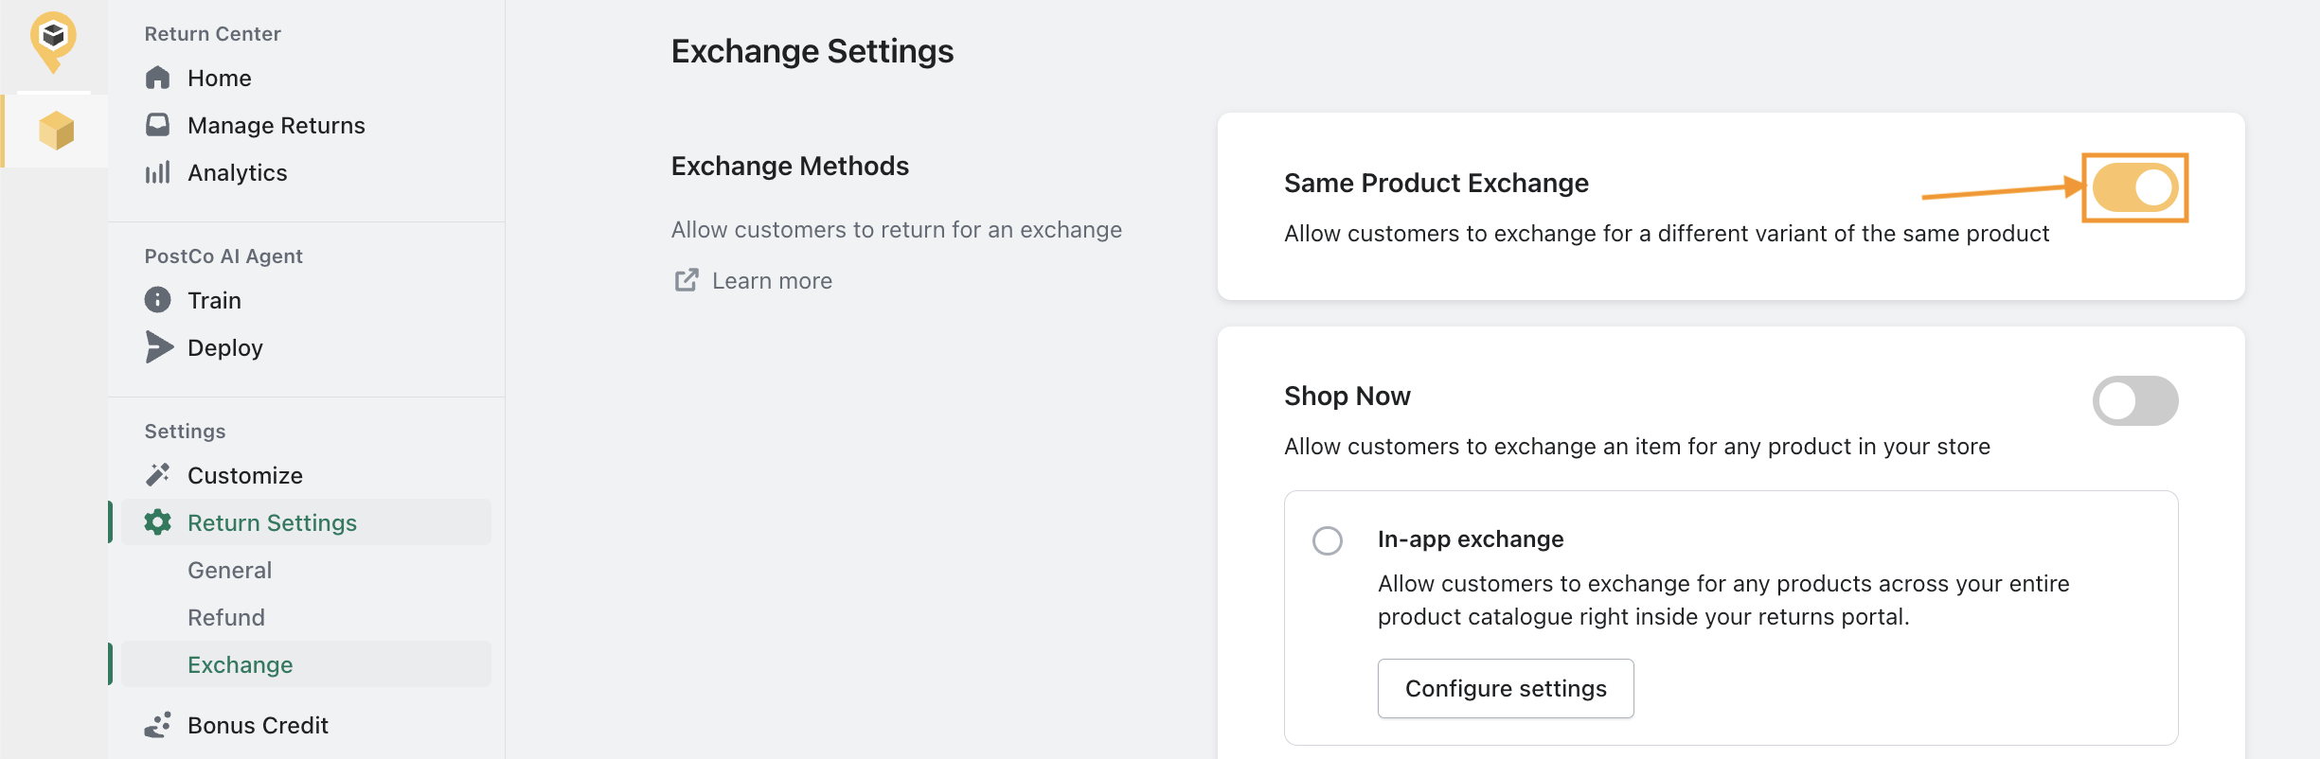Click the Analytics bar chart icon
Viewport: 2320px width, 759px height.
[158, 172]
